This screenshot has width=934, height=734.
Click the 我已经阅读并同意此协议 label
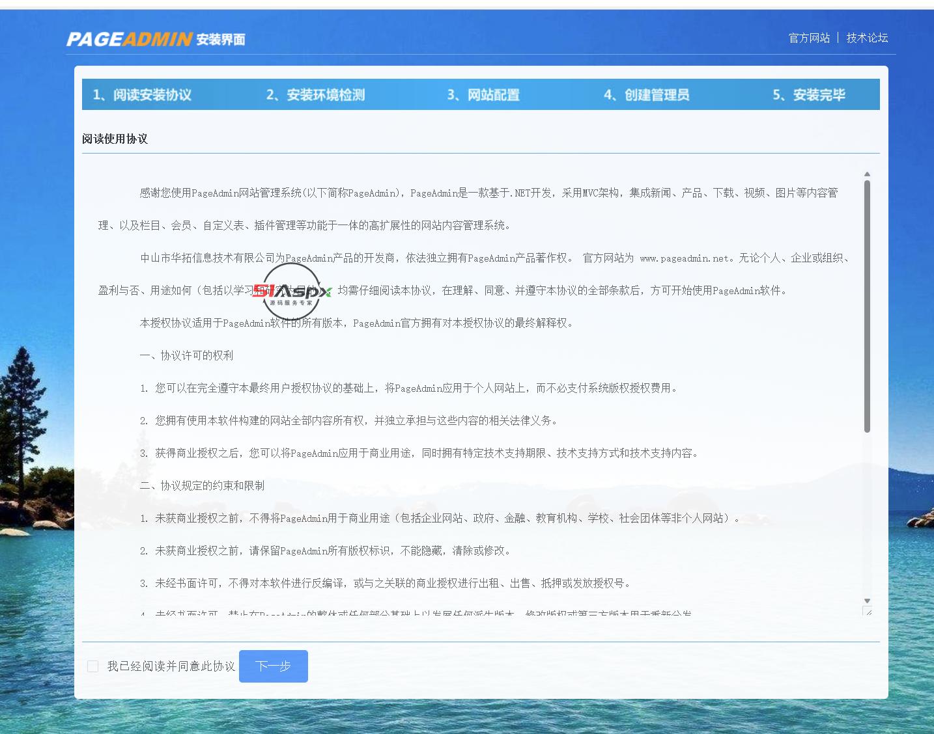point(171,666)
